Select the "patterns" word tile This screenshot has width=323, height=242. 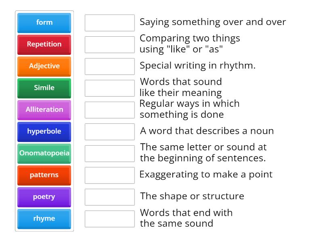44,175
